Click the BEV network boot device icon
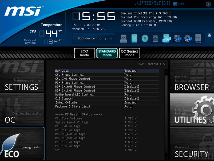 (198, 39)
